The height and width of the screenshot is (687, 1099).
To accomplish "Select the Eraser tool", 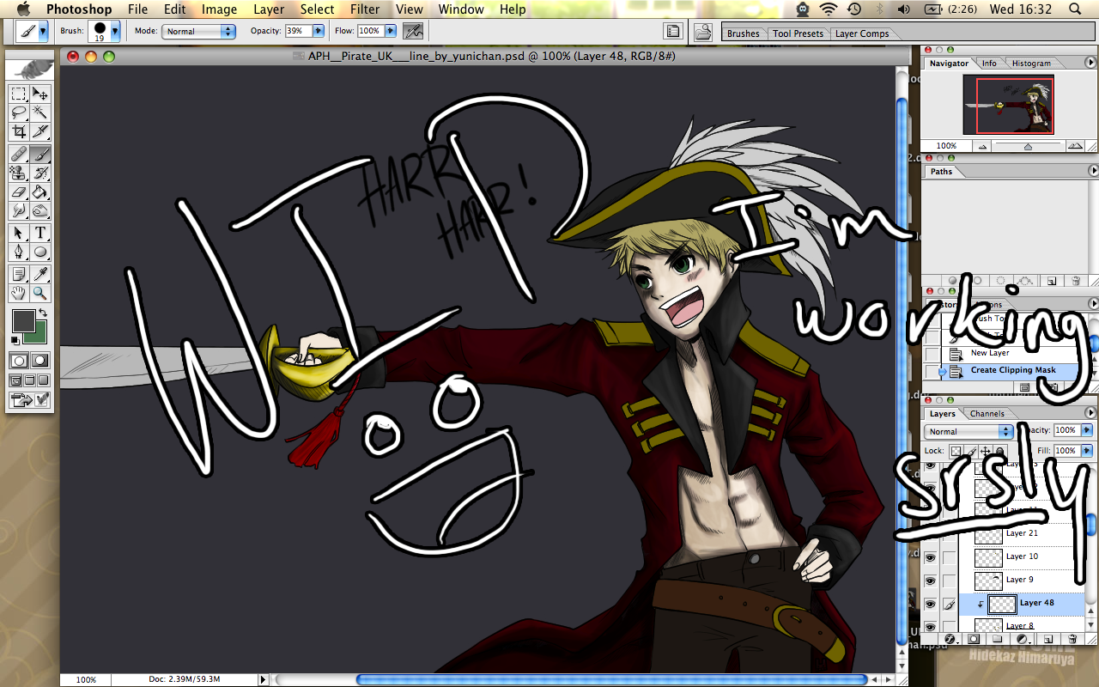I will tap(19, 192).
